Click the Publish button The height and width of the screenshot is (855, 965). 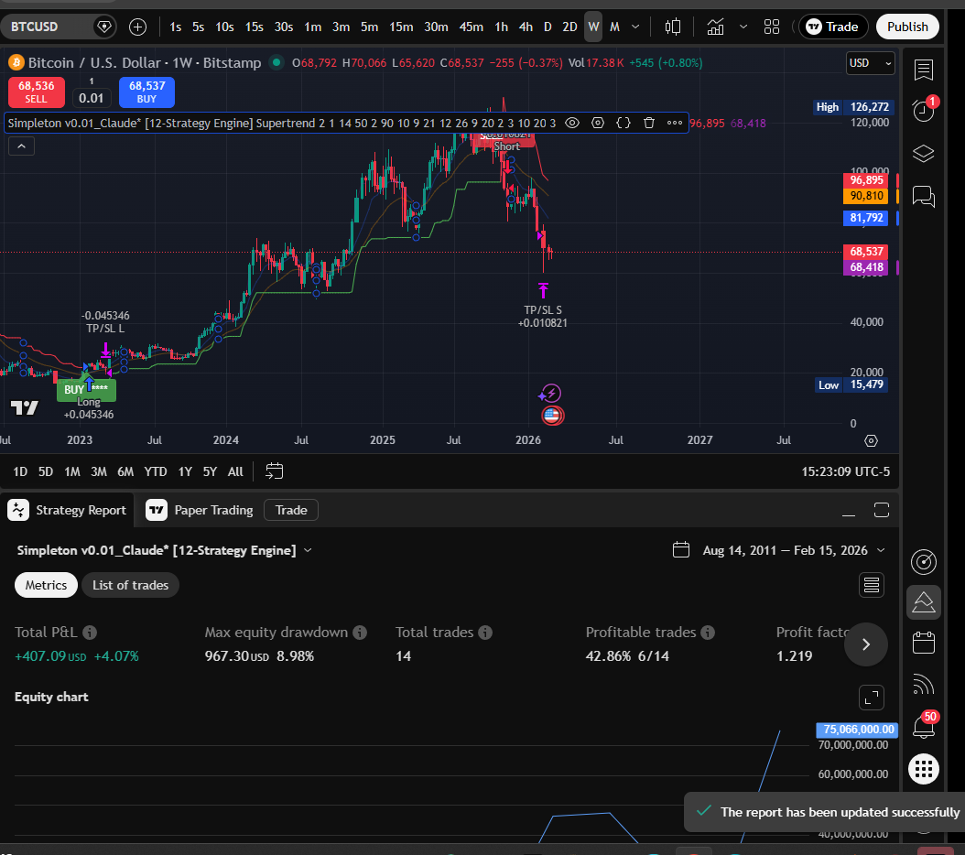click(x=906, y=27)
